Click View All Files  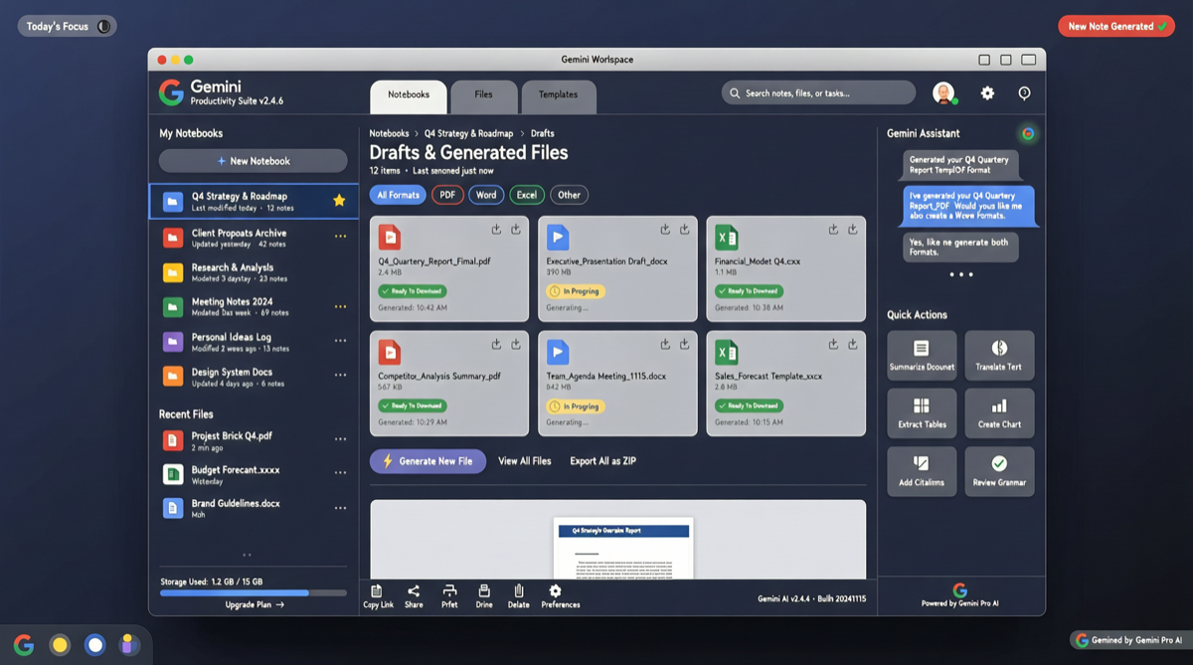click(x=525, y=461)
